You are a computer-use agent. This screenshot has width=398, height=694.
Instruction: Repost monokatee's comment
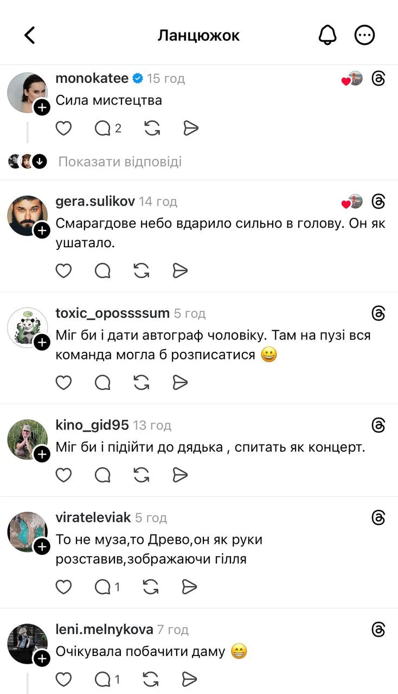point(151,128)
